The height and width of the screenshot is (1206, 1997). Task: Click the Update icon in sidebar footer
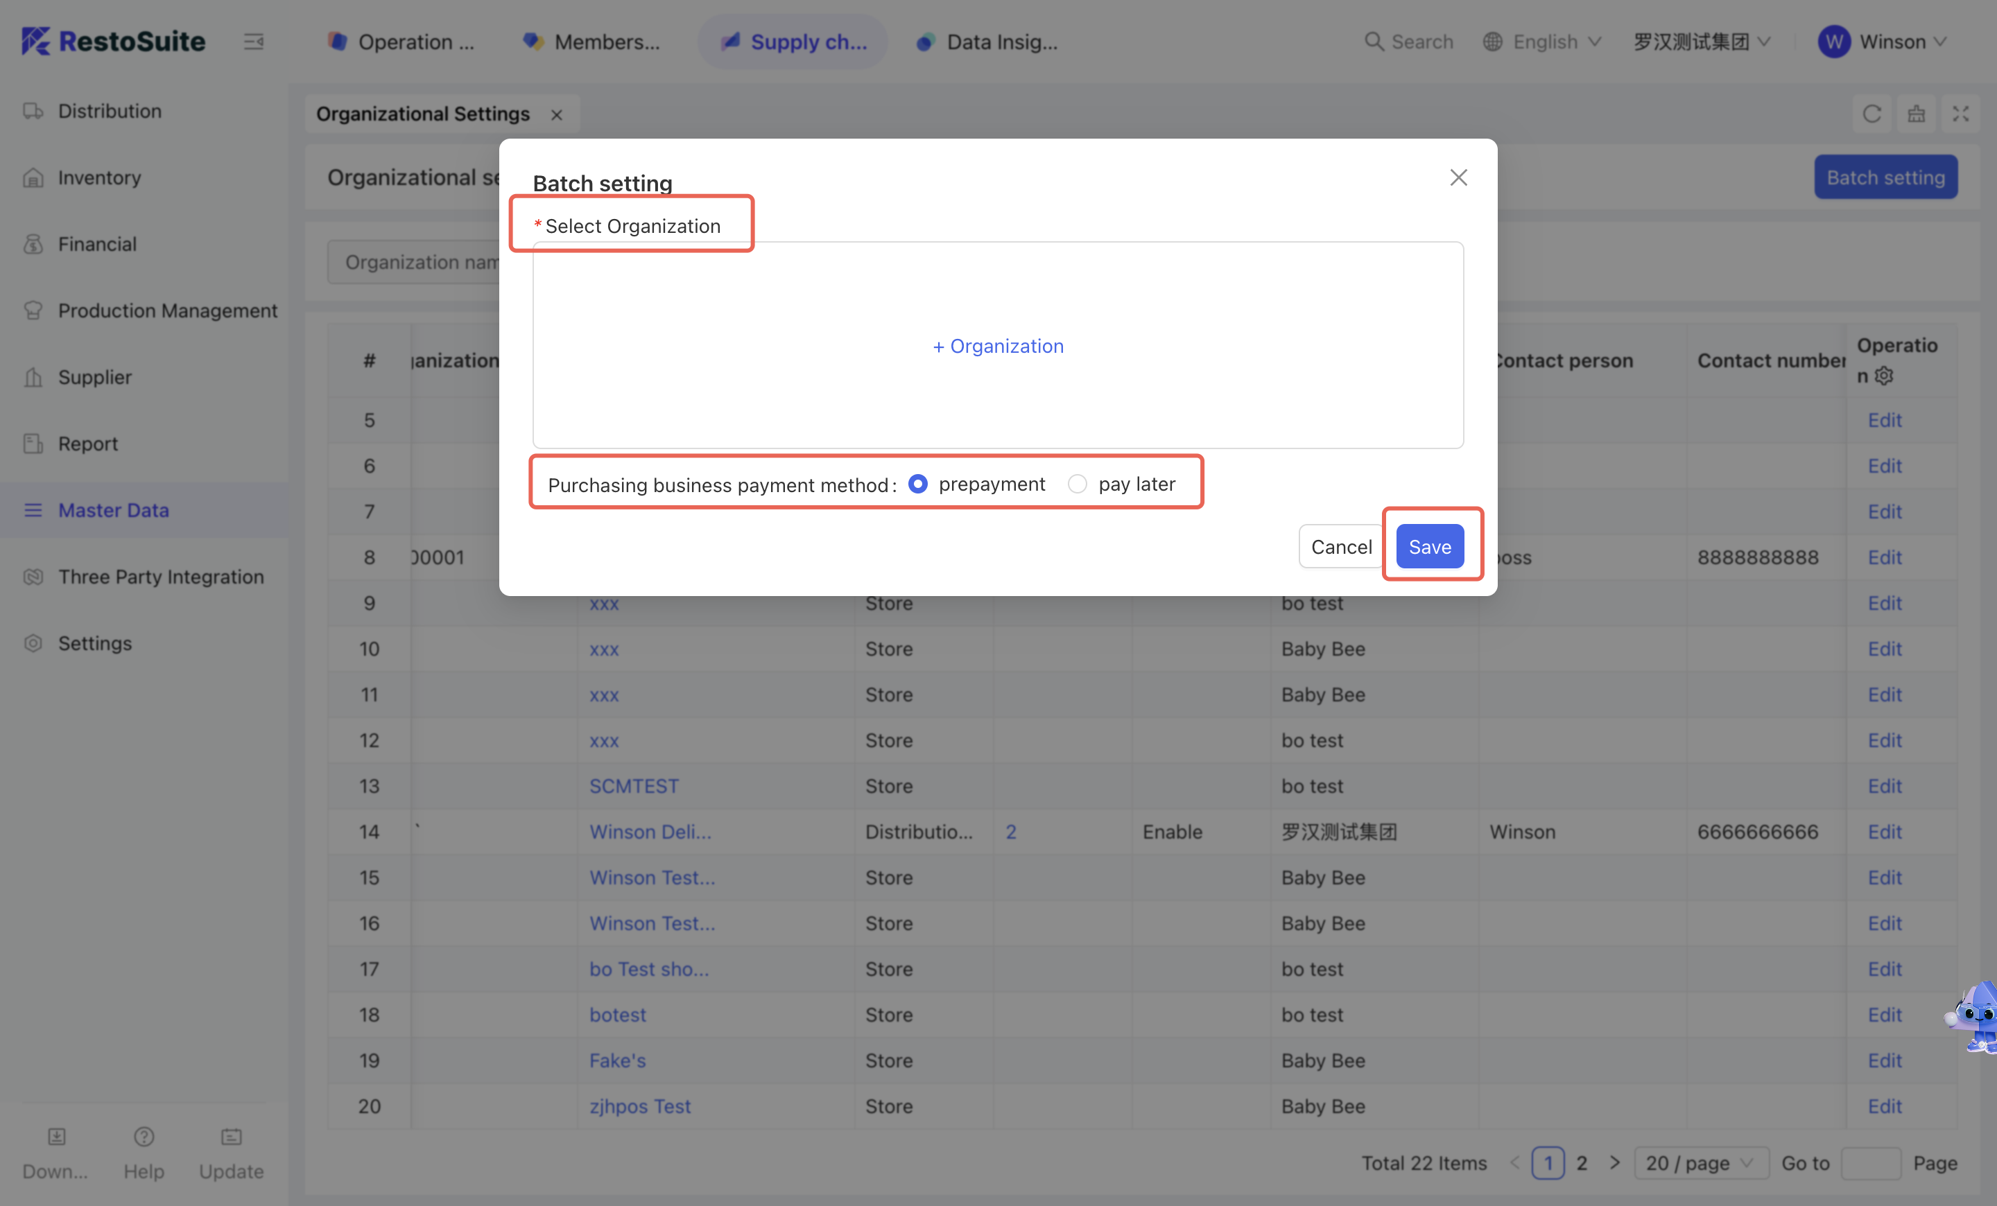(231, 1138)
